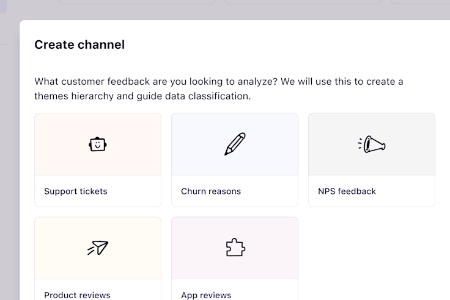Select the Support tickets label
This screenshot has height=300, width=450.
click(76, 191)
